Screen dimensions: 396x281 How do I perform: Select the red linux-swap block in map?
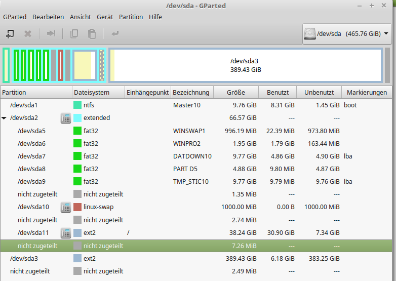[61, 65]
